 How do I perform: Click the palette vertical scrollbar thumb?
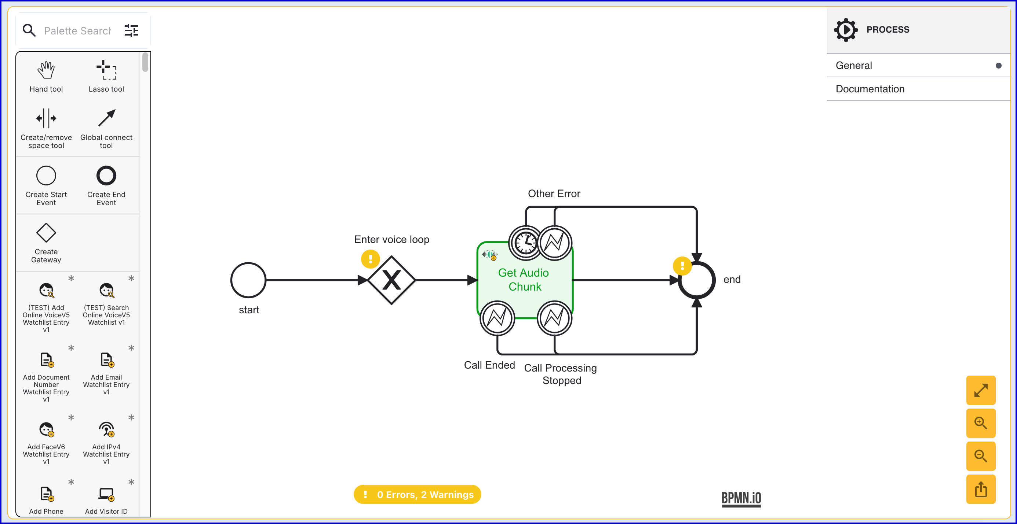[145, 62]
